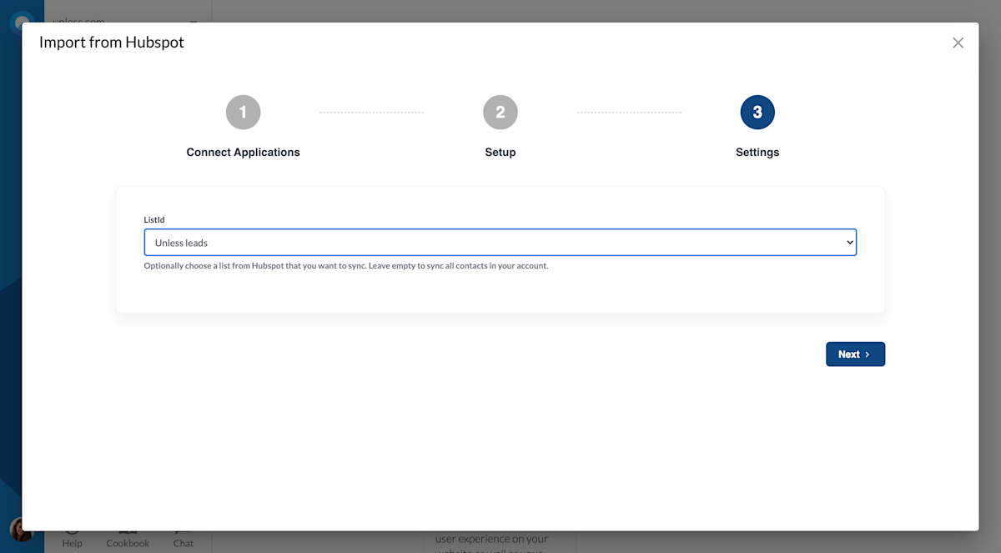Image resolution: width=1001 pixels, height=553 pixels.
Task: Click the Connect Applications step label
Action: [243, 153]
